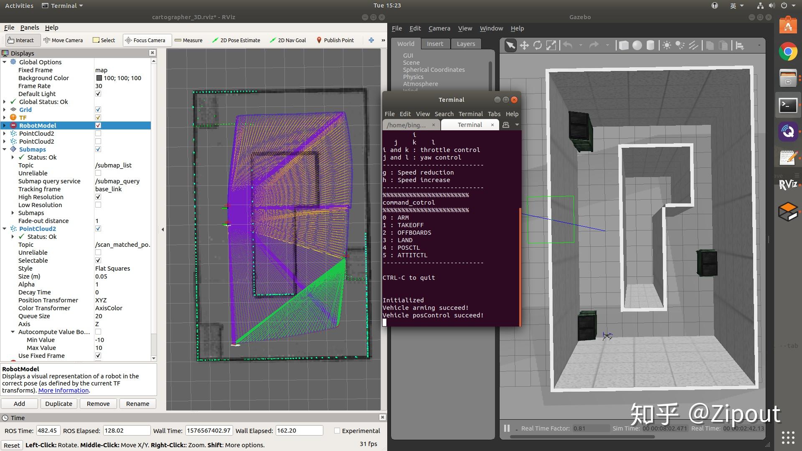Toggle the Selectable checkbox
Image resolution: width=802 pixels, height=451 pixels.
(x=98, y=260)
